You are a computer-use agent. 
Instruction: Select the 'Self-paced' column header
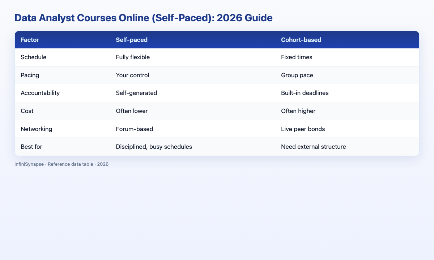click(131, 40)
